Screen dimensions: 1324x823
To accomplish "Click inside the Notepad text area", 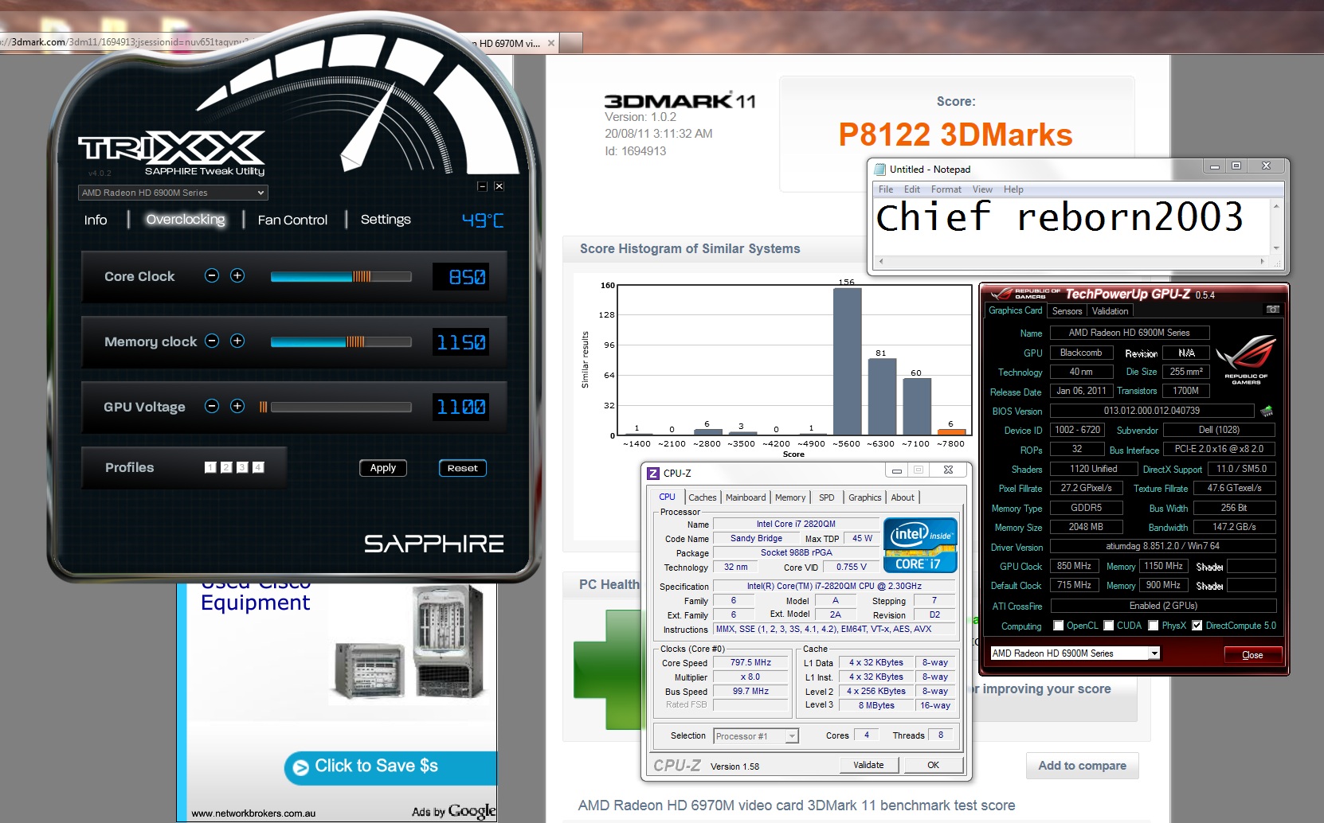I will pos(1071,226).
